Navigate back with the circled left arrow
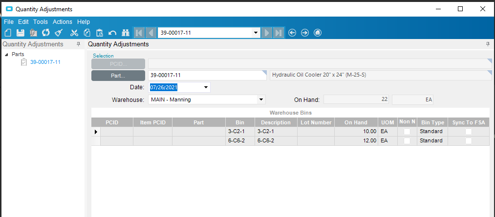Image resolution: width=495 pixels, height=217 pixels. (x=292, y=33)
